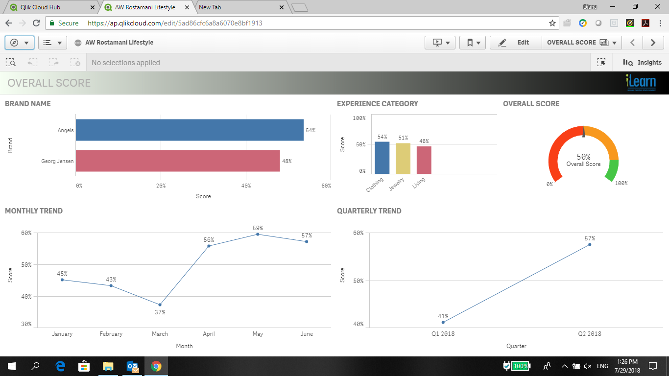
Task: Open the OVERALL SCORE sheet selector
Action: pyautogui.click(x=582, y=43)
